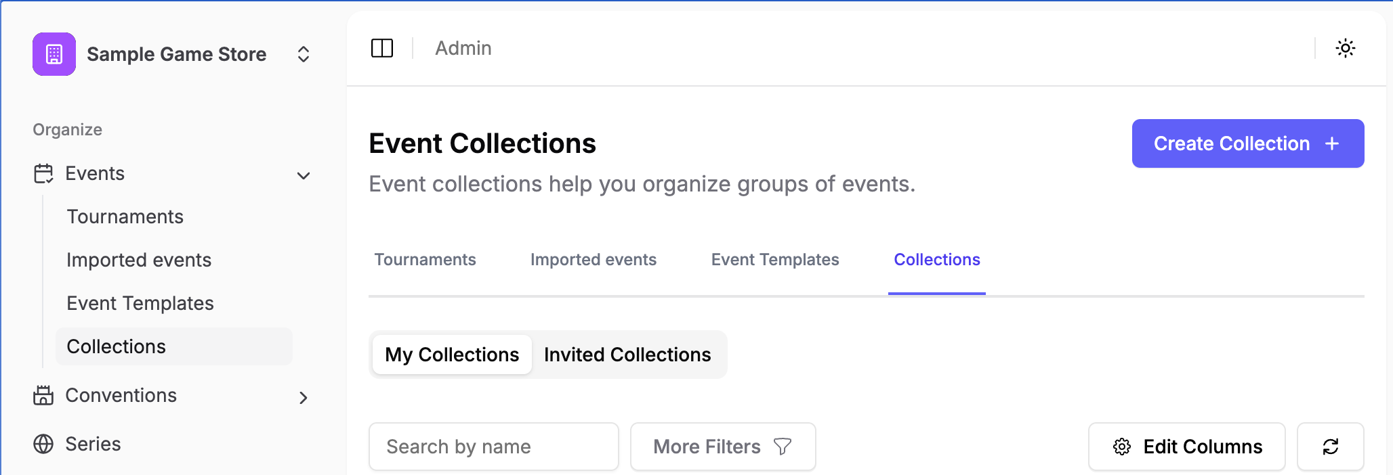Toggle the sidebar panel icon
Screen dimensions: 1393x475
[382, 48]
